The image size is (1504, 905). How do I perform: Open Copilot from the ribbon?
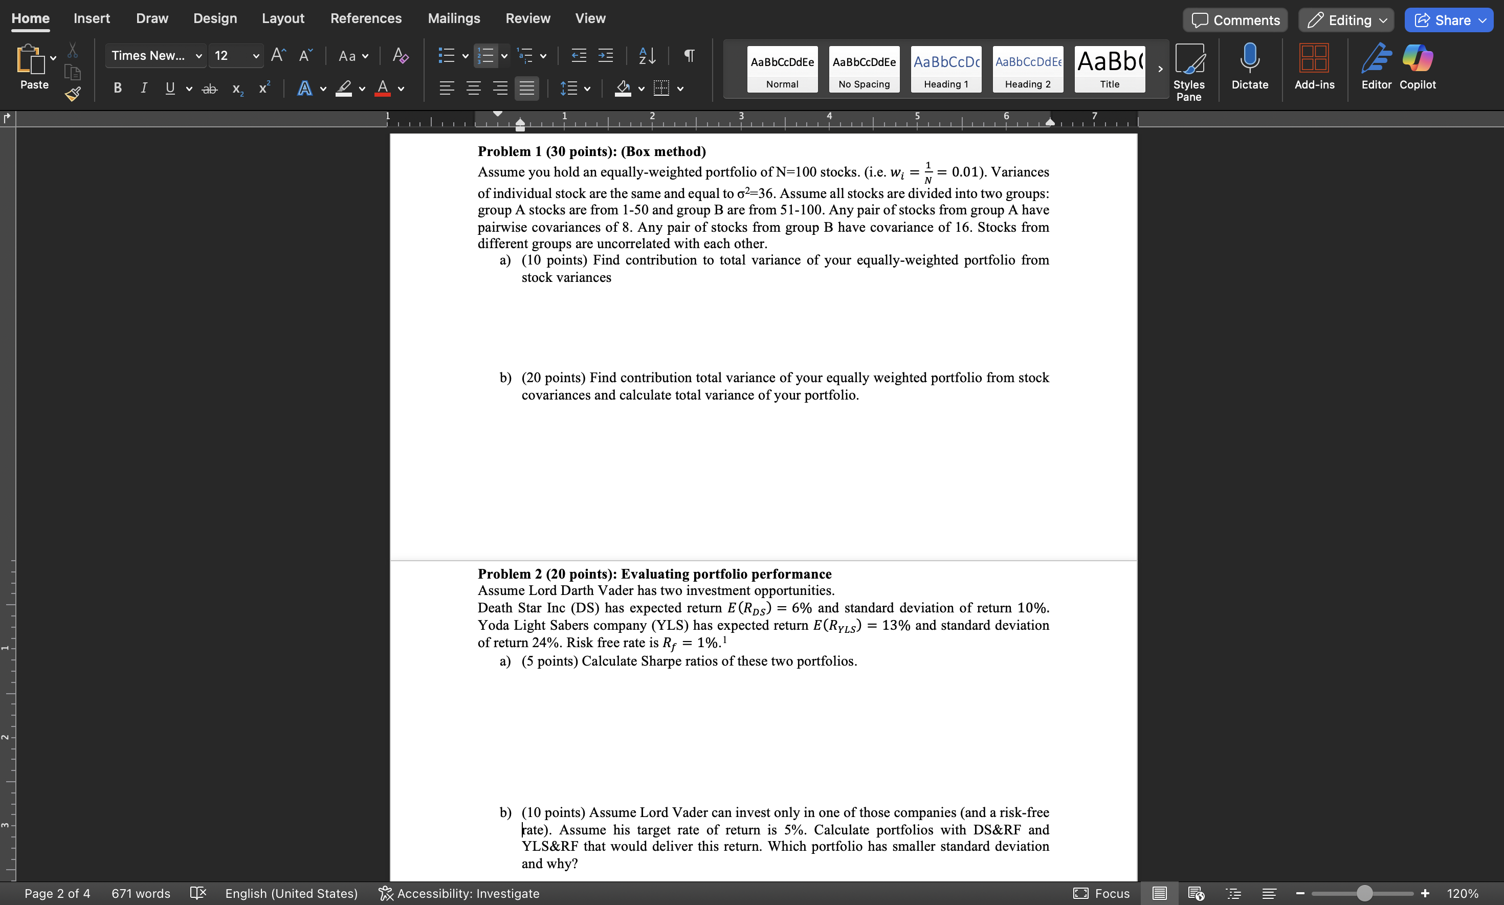1418,66
